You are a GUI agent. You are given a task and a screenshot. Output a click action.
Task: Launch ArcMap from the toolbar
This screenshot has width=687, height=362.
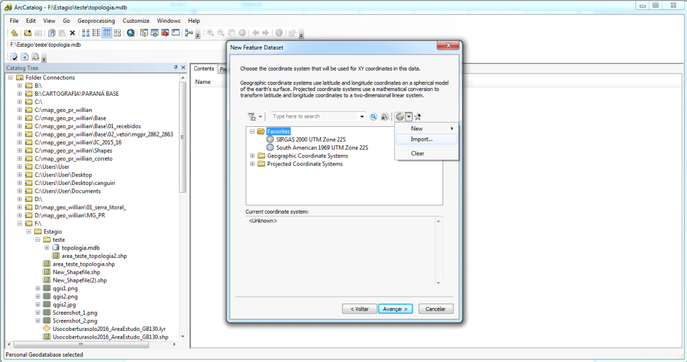131,33
